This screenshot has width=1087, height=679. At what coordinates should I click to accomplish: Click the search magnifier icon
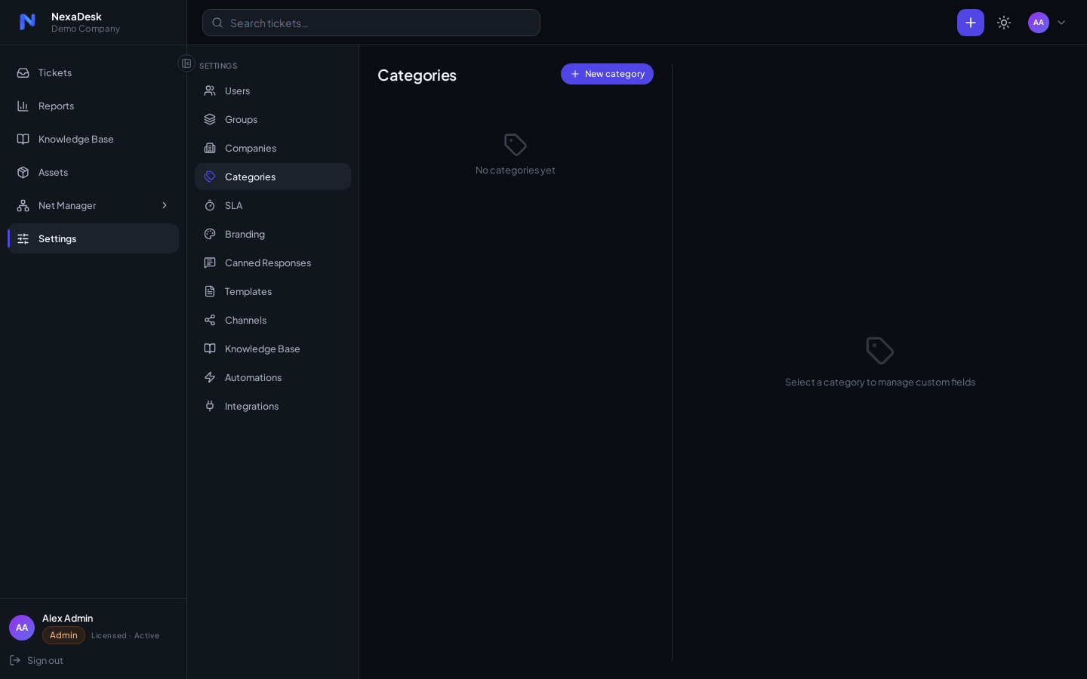217,23
